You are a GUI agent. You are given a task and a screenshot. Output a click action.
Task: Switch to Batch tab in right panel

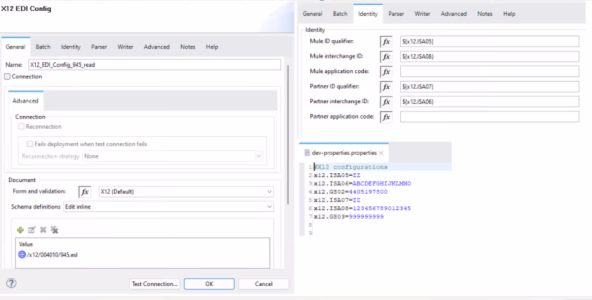[340, 13]
